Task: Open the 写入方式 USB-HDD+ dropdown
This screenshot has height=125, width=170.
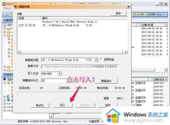Action: point(60,74)
